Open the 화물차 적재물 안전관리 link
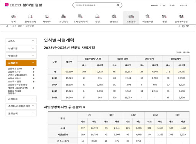The height and width of the screenshot is (144, 196). 15,92
